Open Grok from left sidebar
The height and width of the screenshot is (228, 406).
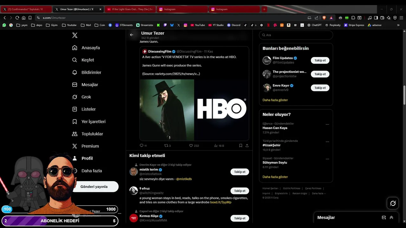point(82,97)
